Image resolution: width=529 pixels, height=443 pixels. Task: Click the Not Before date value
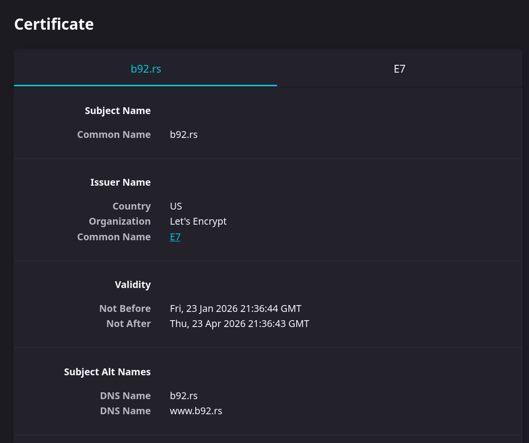tap(236, 308)
